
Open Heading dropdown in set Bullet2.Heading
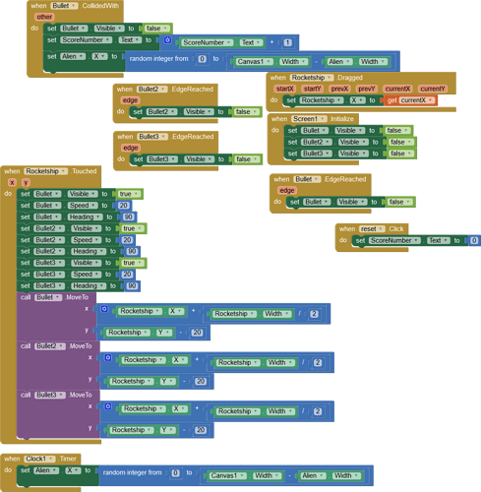point(89,251)
